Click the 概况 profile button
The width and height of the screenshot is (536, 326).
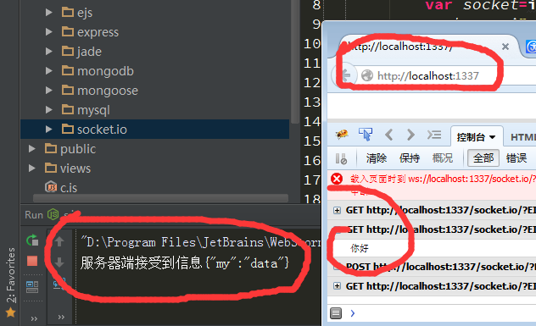443,158
